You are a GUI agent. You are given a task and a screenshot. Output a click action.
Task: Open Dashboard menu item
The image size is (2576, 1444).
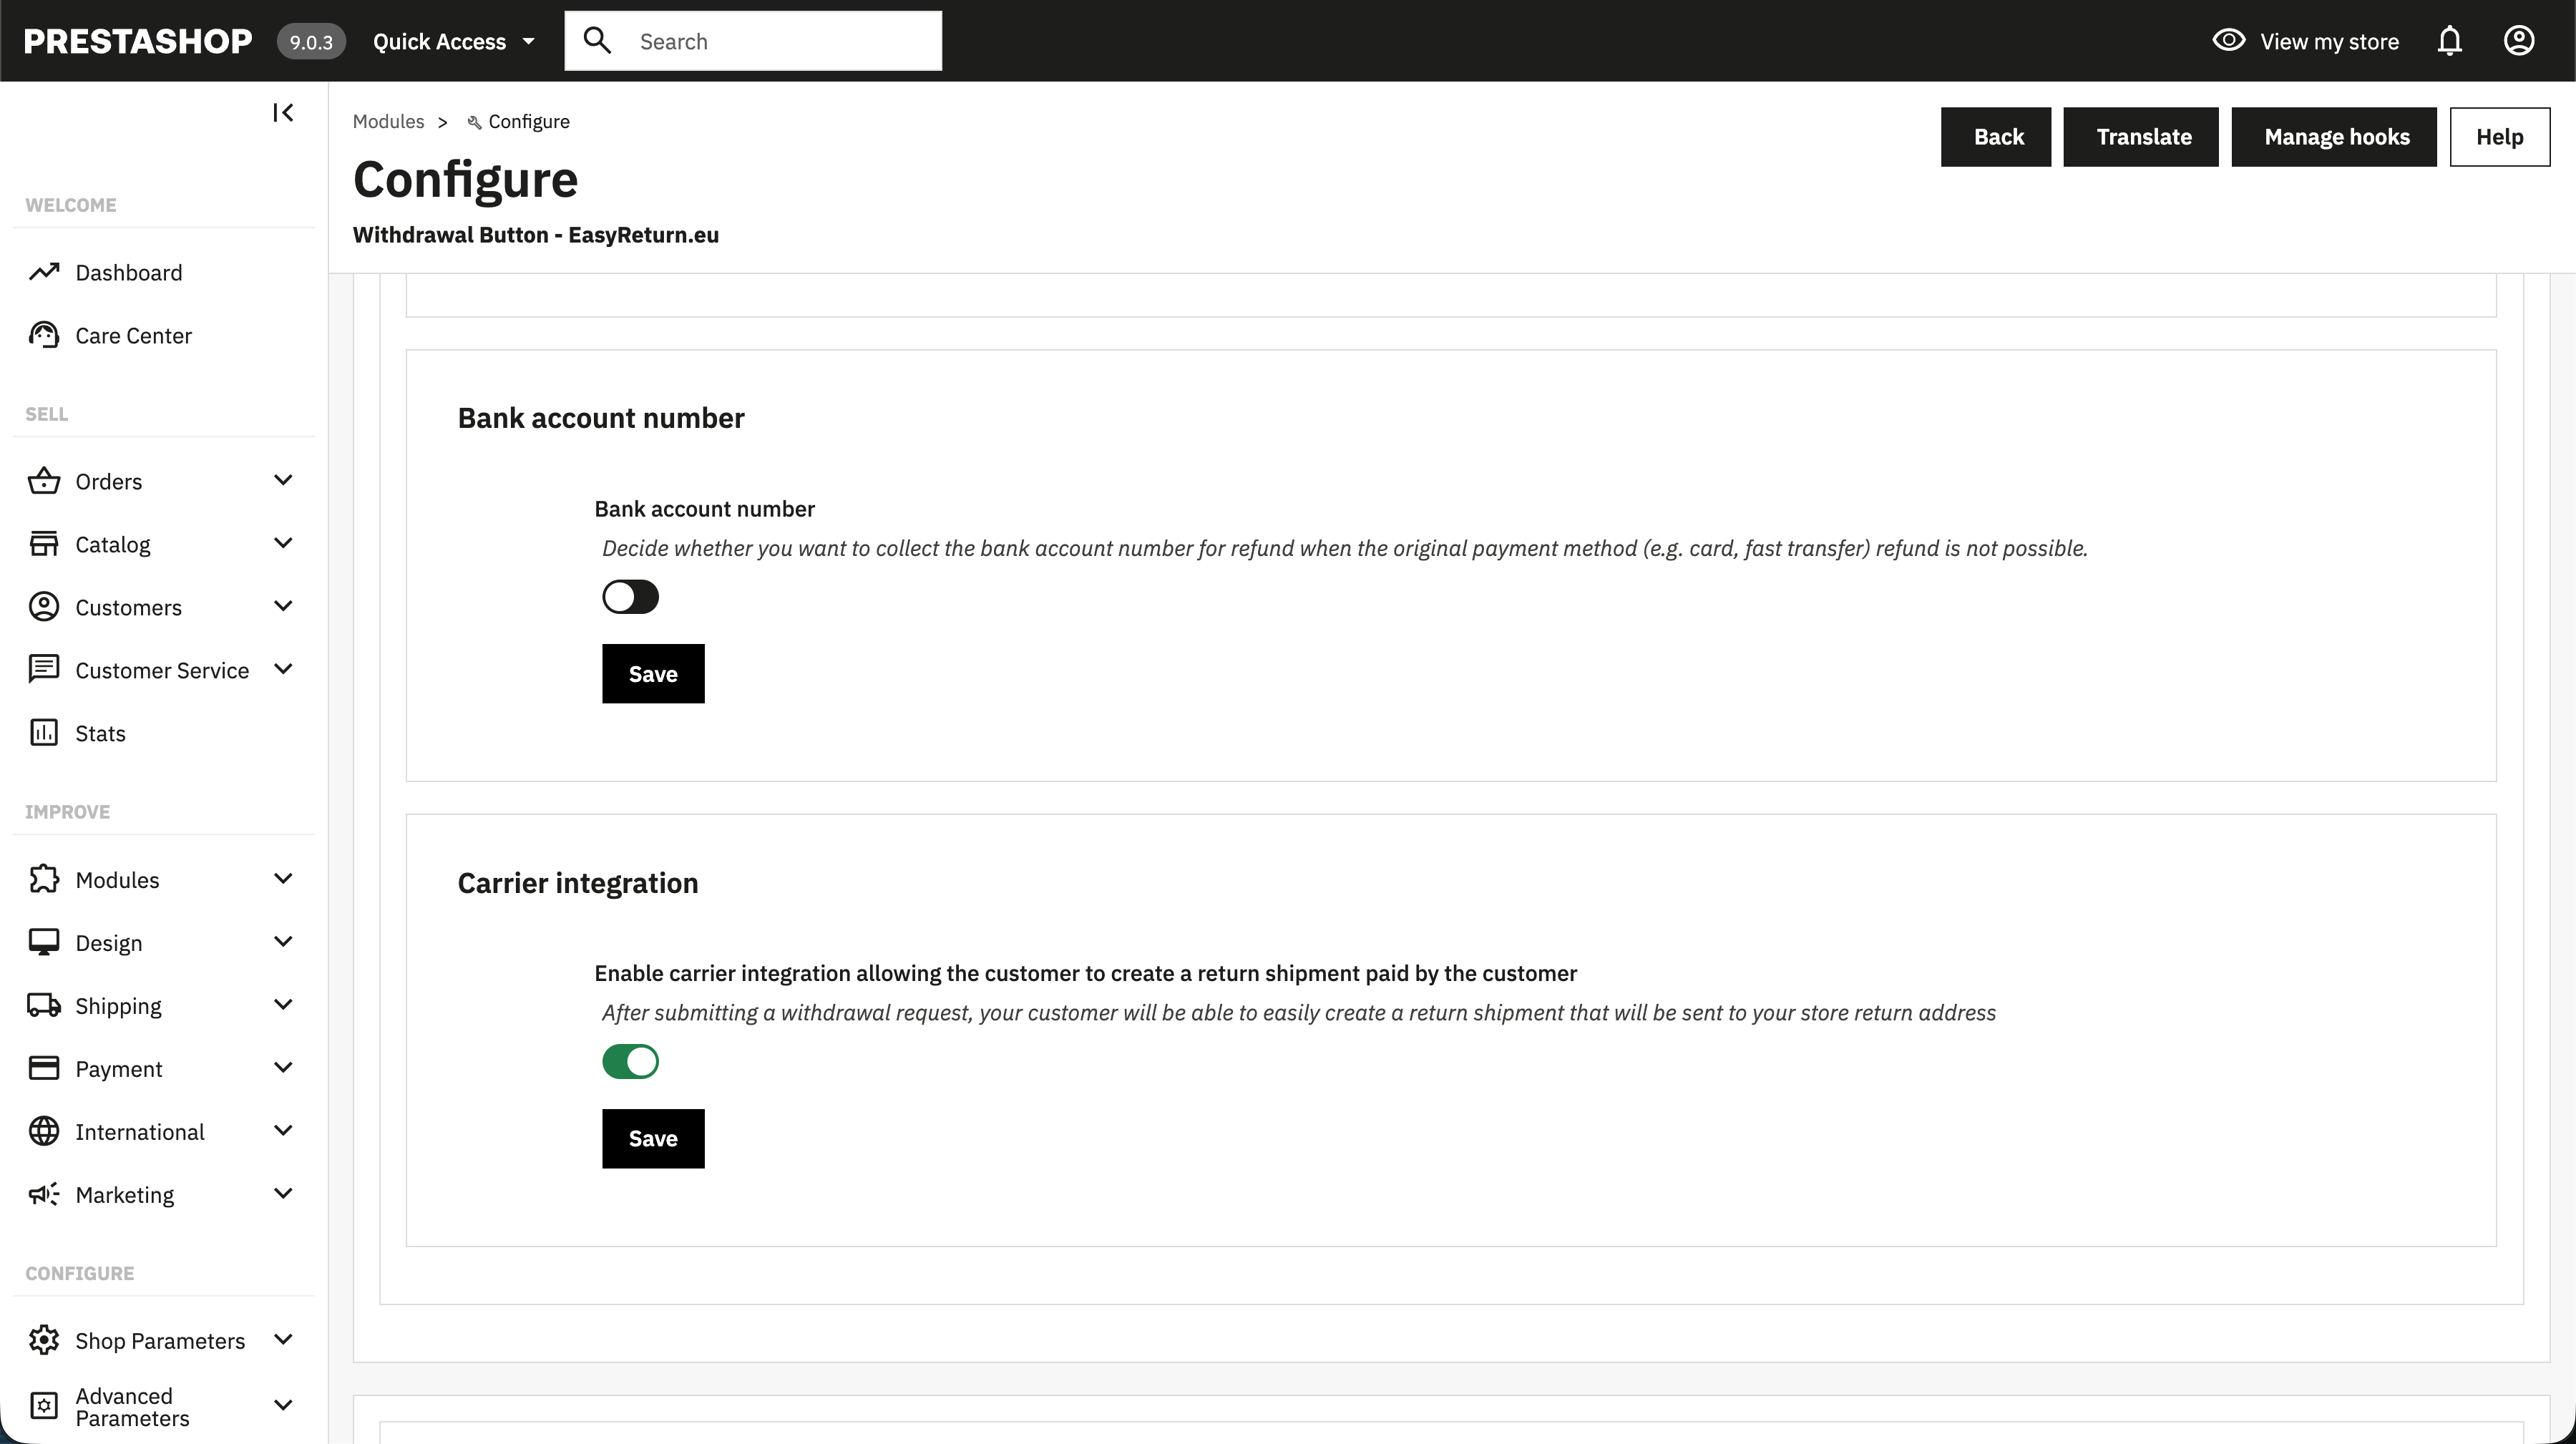click(128, 272)
